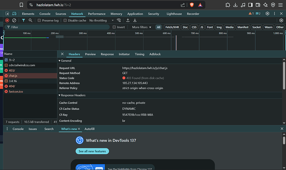Open the Lighthouse panel tab

(x=174, y=14)
